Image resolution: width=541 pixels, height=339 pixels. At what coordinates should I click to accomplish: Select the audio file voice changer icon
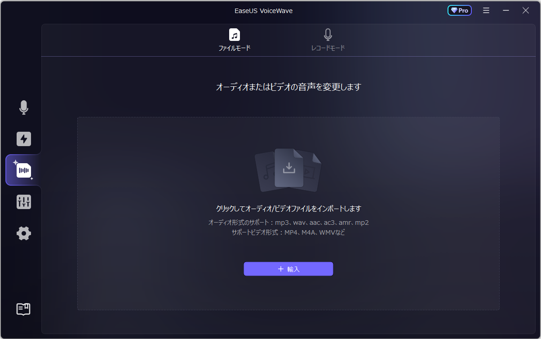point(23,170)
